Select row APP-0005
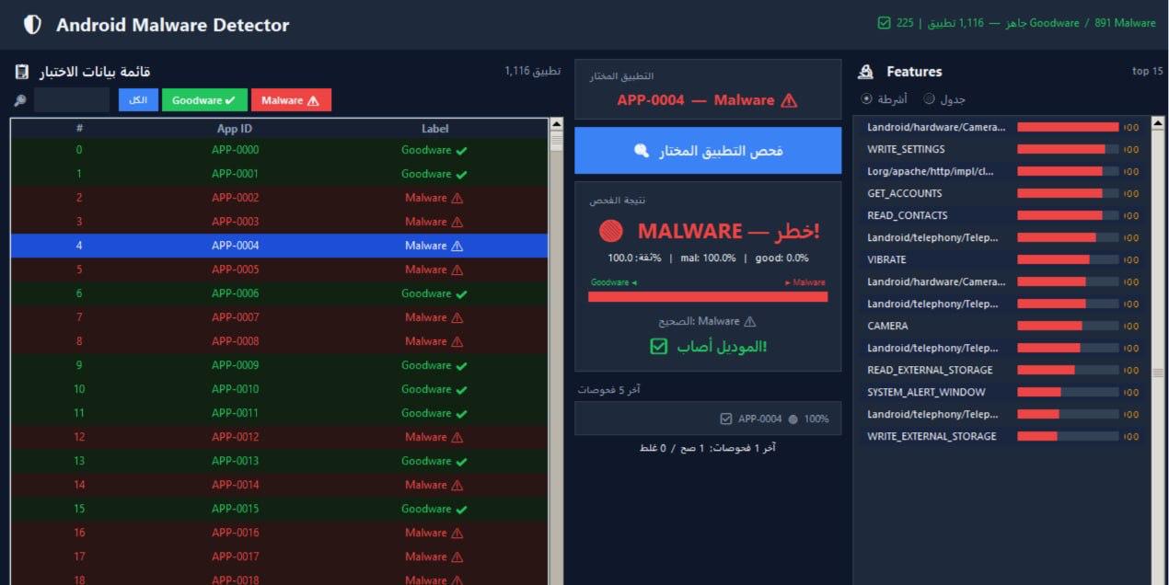This screenshot has height=585, width=1169. tap(279, 270)
